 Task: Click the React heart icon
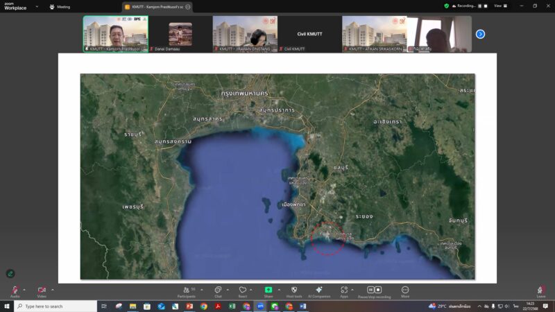242,290
